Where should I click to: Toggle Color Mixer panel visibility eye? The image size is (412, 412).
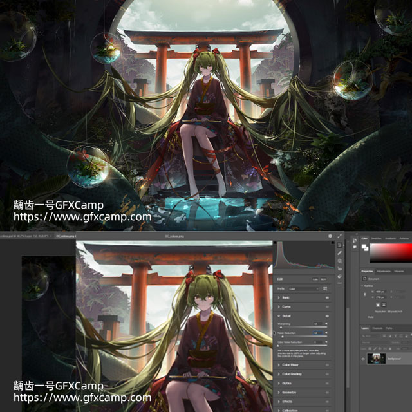pyautogui.click(x=327, y=365)
